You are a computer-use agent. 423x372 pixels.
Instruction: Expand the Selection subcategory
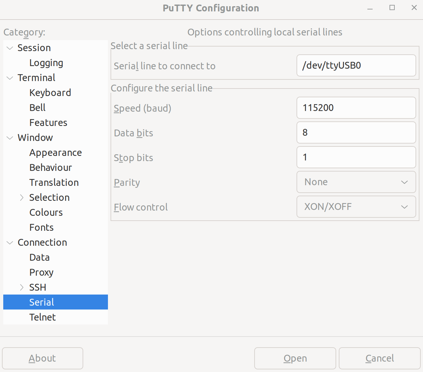pyautogui.click(x=22, y=198)
